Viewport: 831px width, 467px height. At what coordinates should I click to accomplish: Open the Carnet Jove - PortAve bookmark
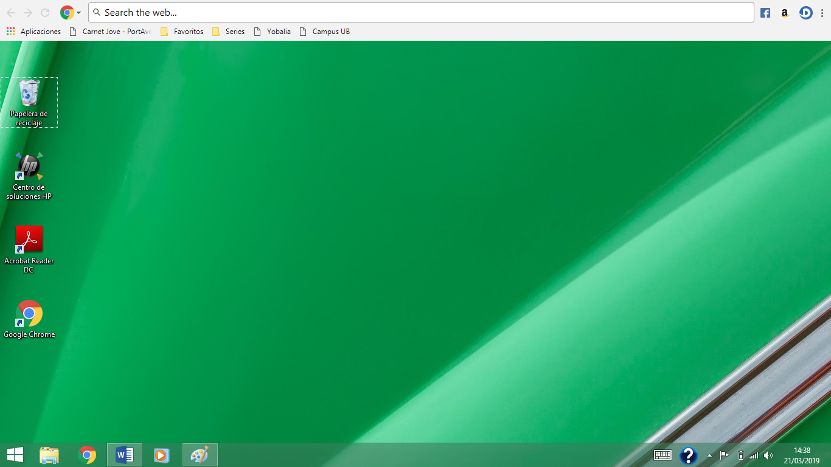[x=110, y=32]
